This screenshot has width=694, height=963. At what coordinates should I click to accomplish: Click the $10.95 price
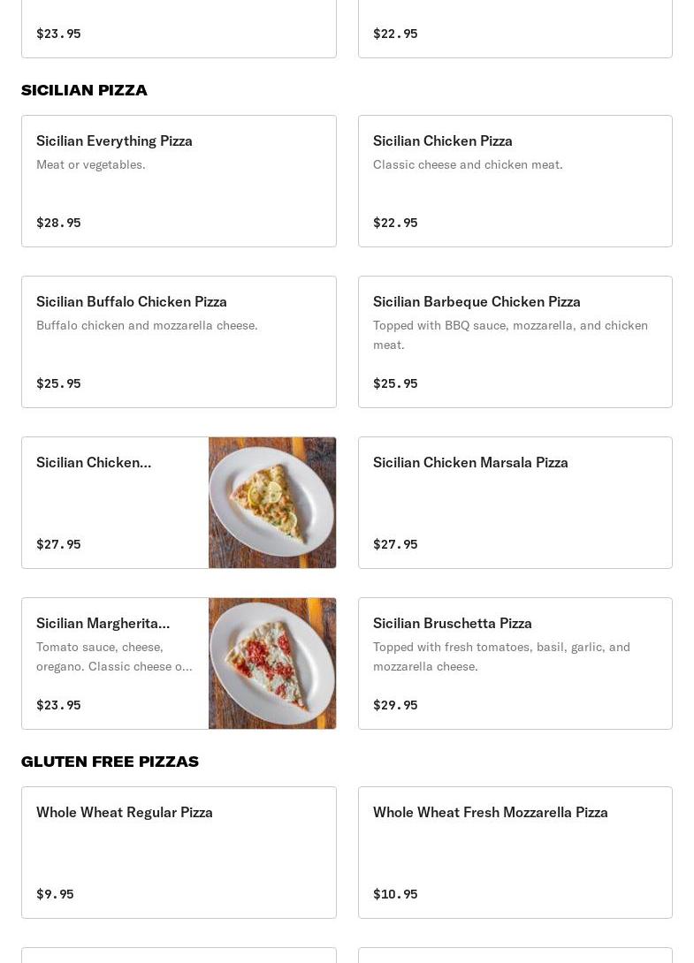tap(395, 894)
